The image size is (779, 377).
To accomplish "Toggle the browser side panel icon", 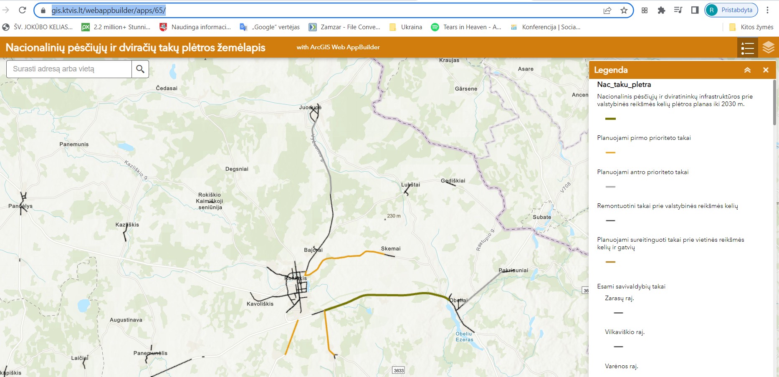I will pyautogui.click(x=695, y=10).
